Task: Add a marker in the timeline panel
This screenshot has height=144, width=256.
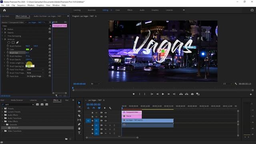Action: pyautogui.click(x=105, y=108)
